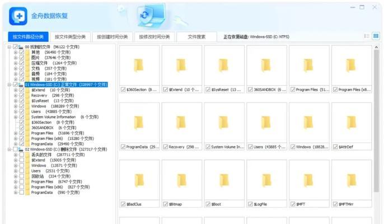
Task: Uncheck the $MFT thumbnail checkbox
Action: 293,204
